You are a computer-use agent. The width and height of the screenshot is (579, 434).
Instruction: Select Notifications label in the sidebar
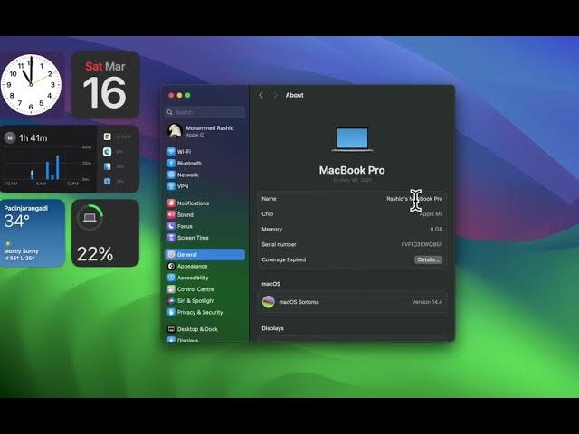click(193, 203)
